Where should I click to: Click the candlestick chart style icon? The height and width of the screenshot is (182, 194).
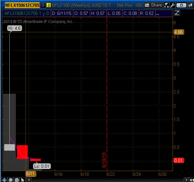click(190, 5)
